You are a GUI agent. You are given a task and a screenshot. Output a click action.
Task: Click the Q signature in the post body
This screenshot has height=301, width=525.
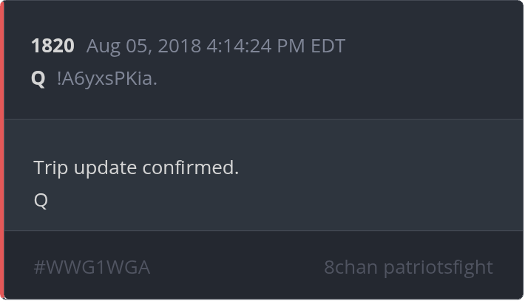(x=41, y=200)
